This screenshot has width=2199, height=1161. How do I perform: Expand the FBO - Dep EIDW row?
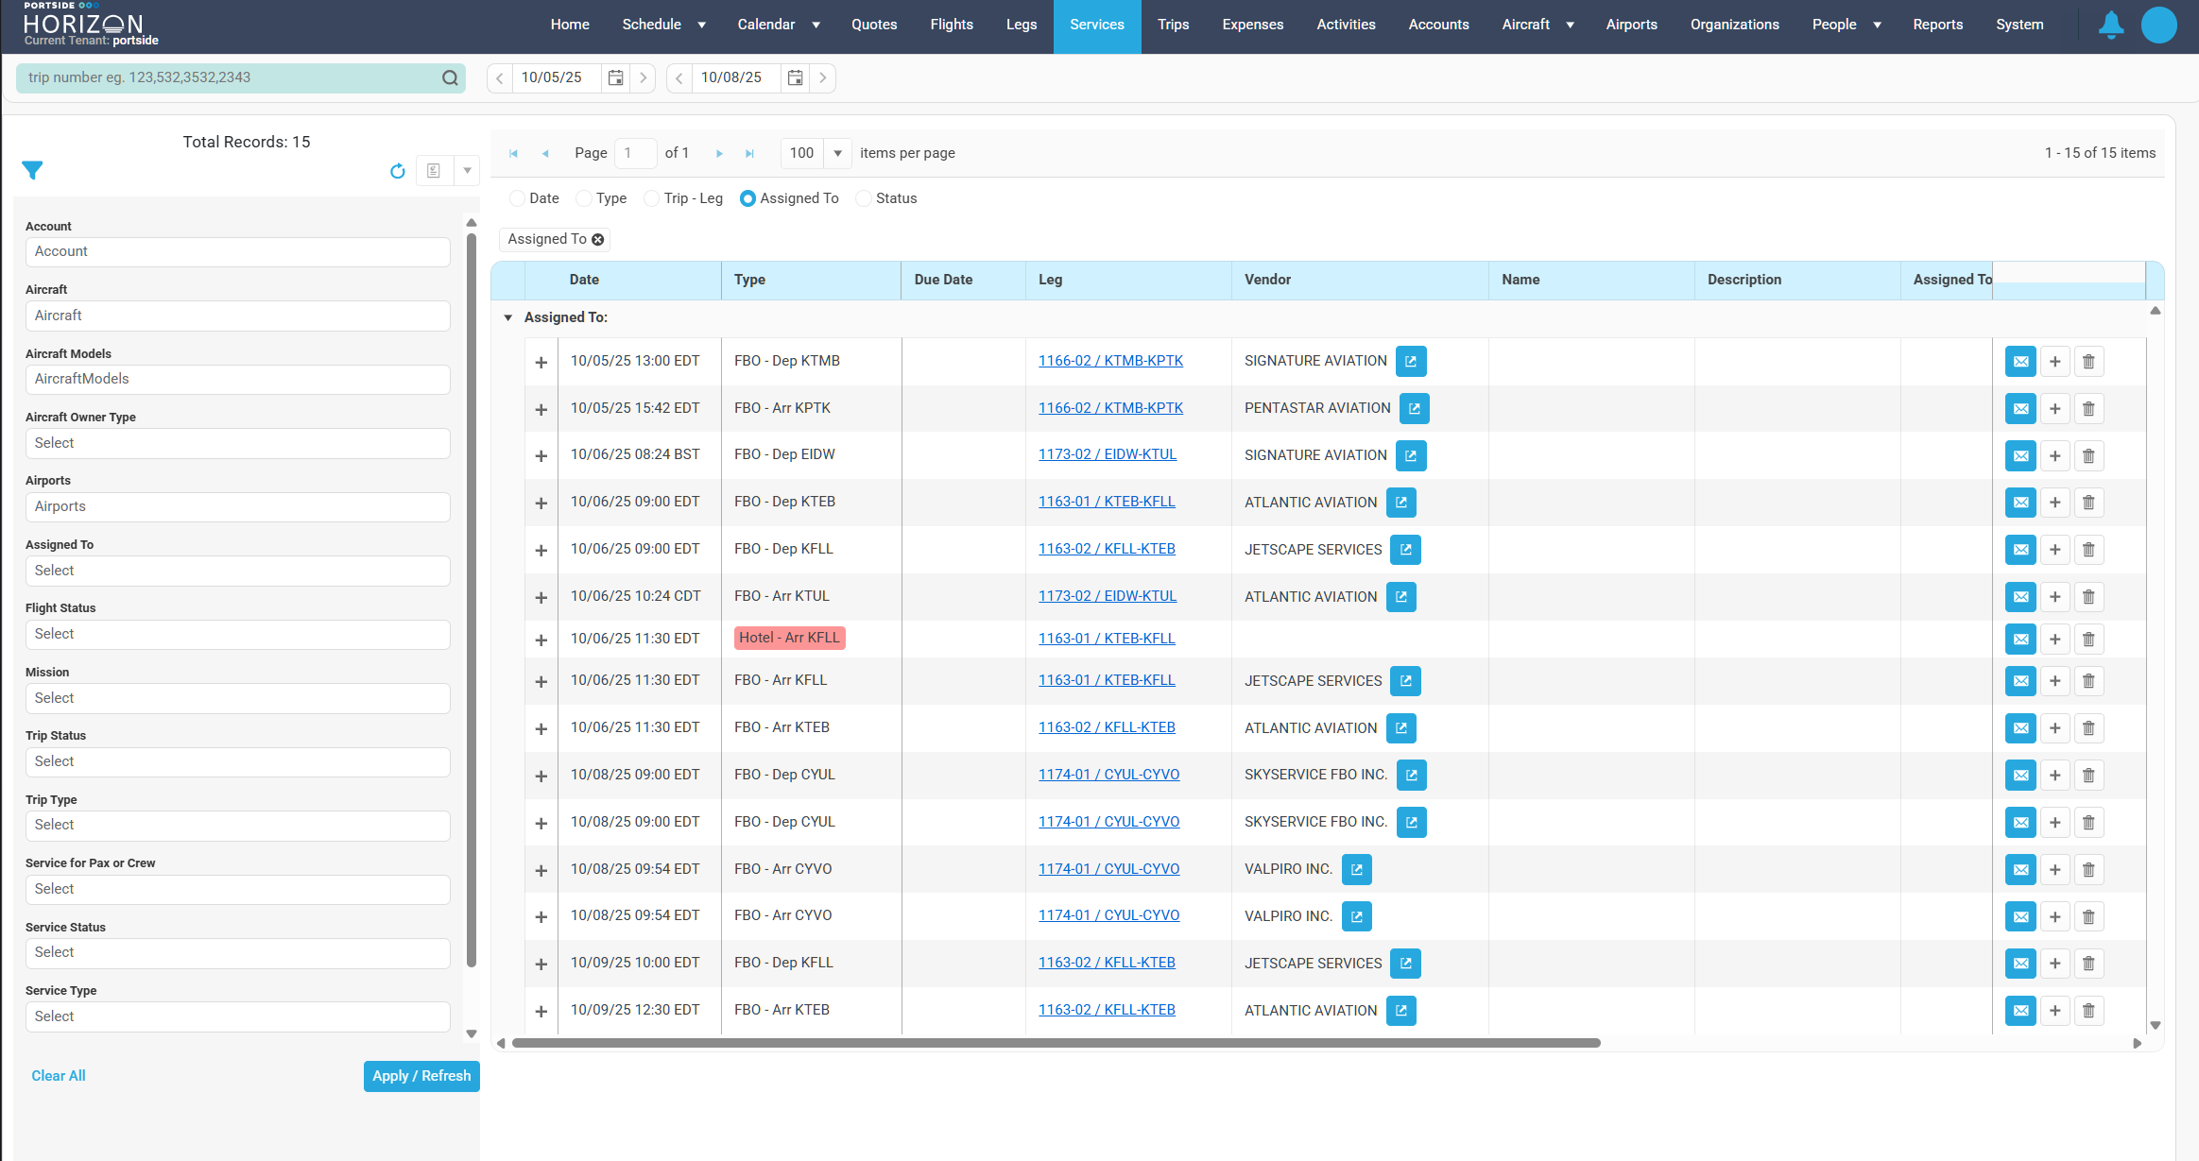[x=541, y=456]
